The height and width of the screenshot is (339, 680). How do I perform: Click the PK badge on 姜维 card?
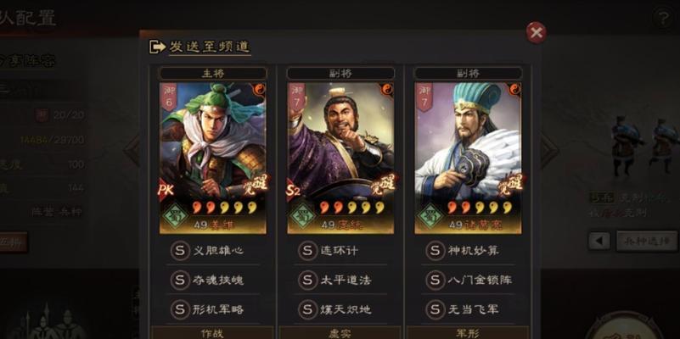tap(166, 189)
